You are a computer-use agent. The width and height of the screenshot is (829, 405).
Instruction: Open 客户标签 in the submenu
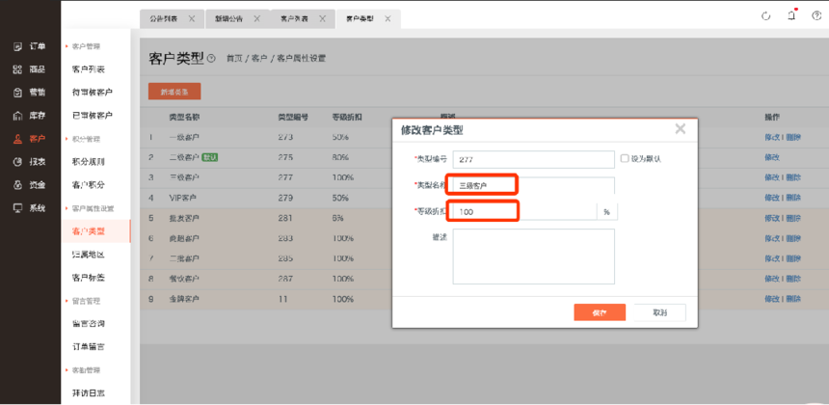point(89,278)
